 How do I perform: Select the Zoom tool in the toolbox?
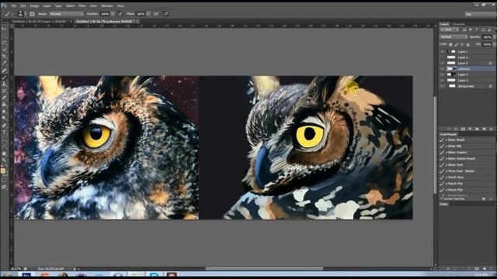(x=4, y=160)
